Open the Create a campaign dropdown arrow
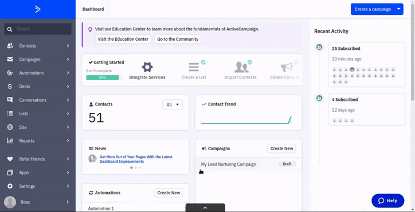This screenshot has height=212, width=415. (x=398, y=9)
